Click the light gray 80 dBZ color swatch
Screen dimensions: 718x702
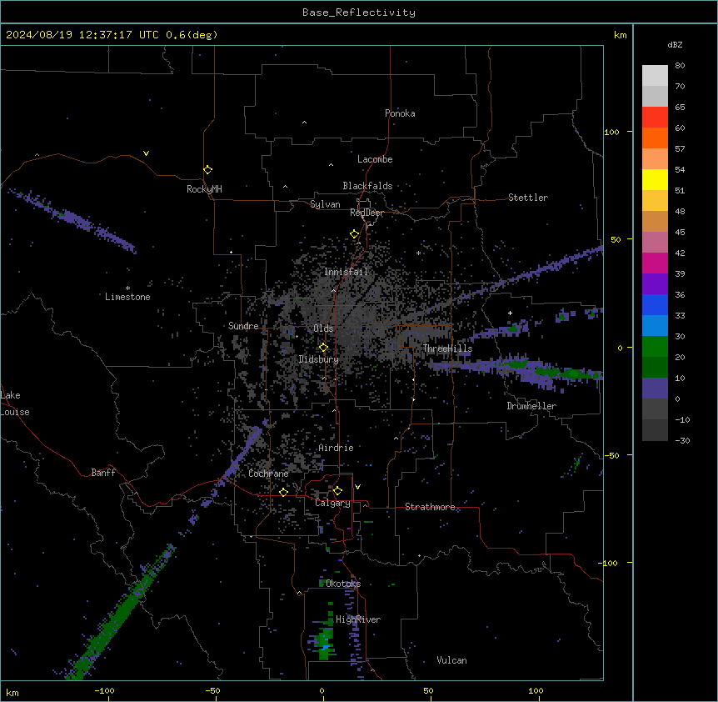[x=655, y=76]
